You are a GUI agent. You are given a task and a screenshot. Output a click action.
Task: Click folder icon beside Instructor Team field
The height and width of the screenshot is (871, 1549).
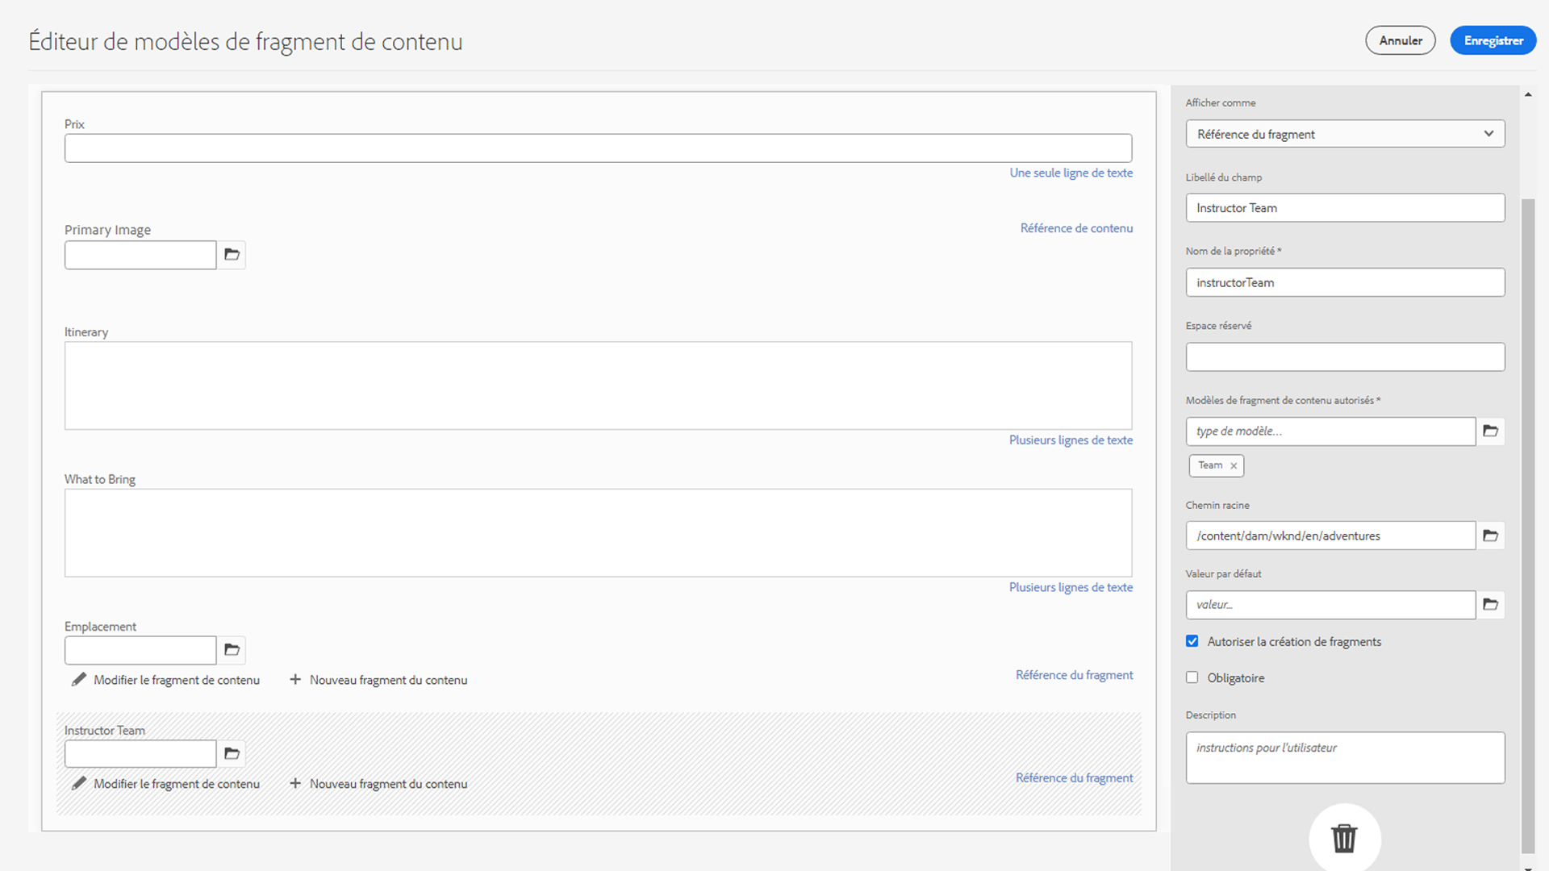[232, 754]
